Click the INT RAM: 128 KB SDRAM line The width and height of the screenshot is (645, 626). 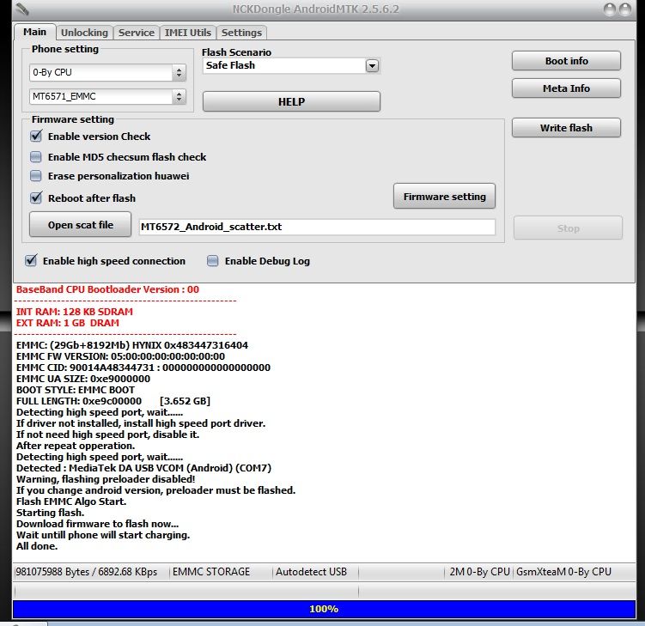pos(75,312)
